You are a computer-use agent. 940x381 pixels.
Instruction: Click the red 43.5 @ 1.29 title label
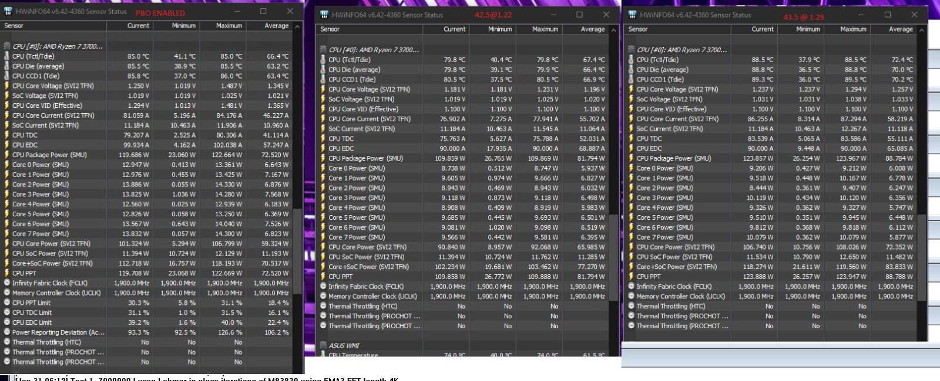[x=804, y=17]
